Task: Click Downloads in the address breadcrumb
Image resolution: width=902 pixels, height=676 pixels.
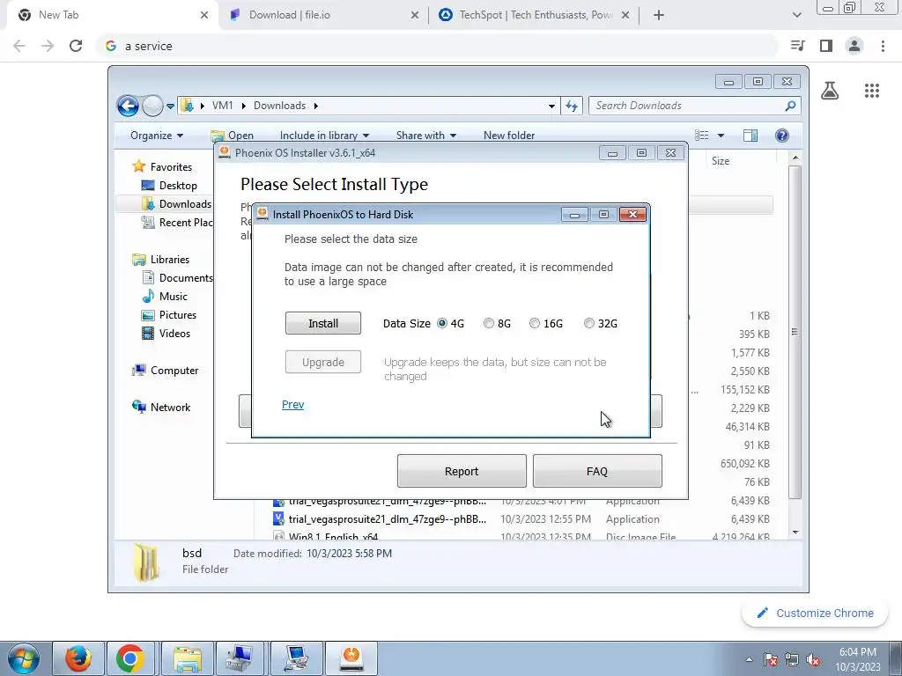Action: click(279, 106)
